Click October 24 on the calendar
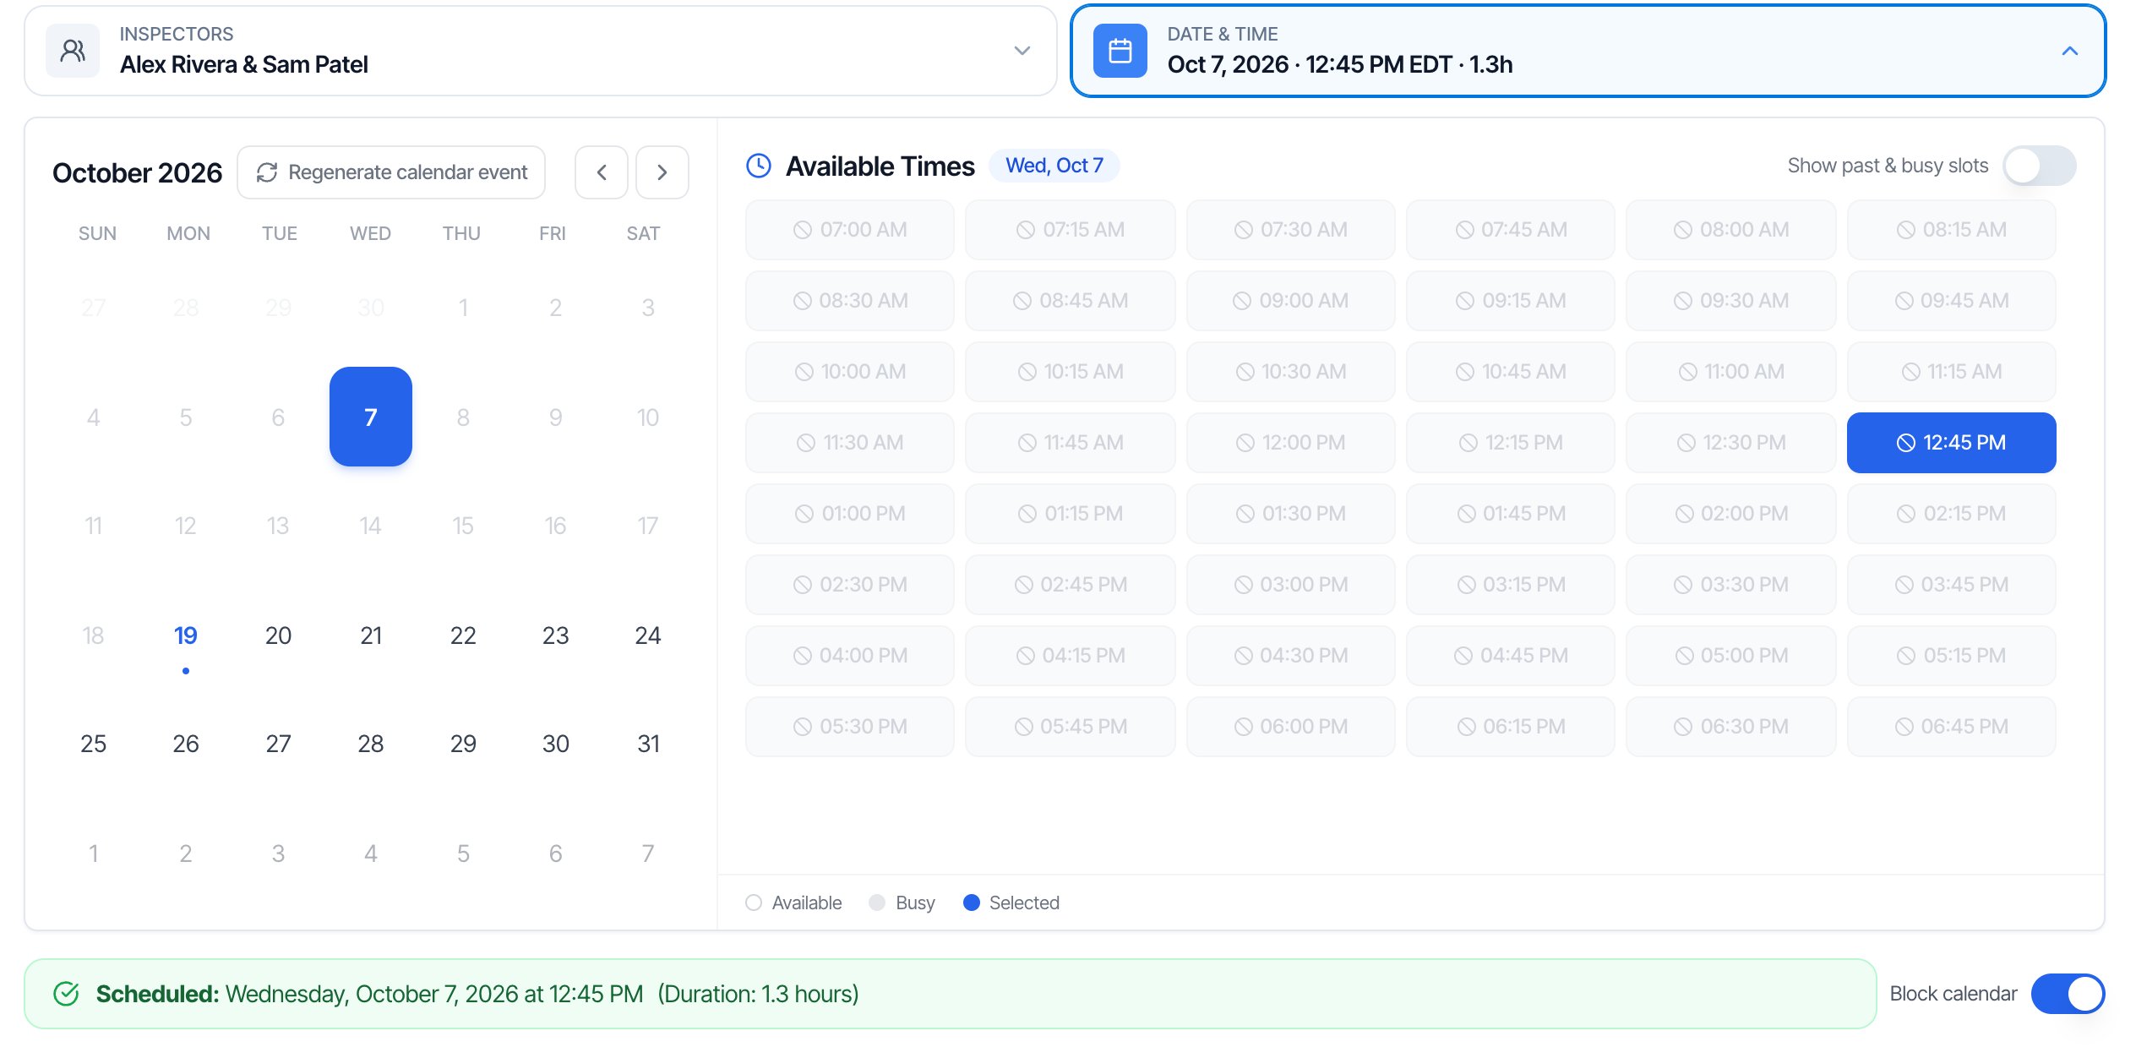This screenshot has height=1058, width=2136. tap(648, 635)
